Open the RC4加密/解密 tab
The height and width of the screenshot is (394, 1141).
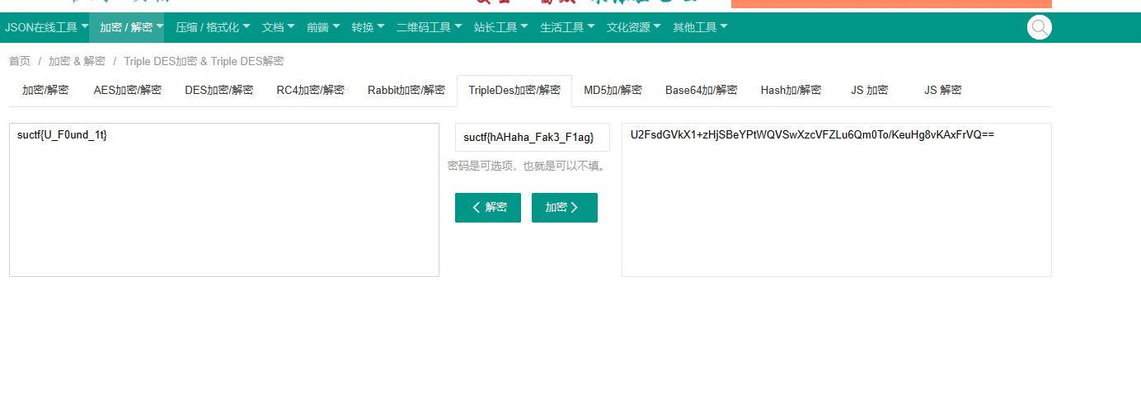click(x=310, y=91)
